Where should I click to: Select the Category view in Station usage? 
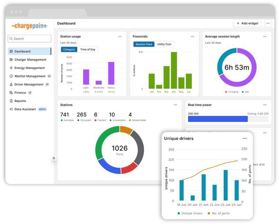(x=69, y=49)
